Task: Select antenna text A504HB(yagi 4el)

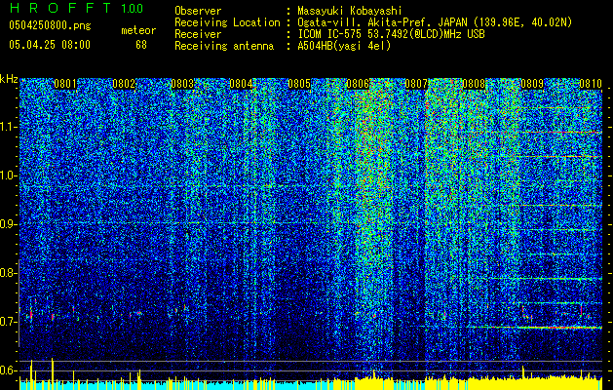Action: 344,46
